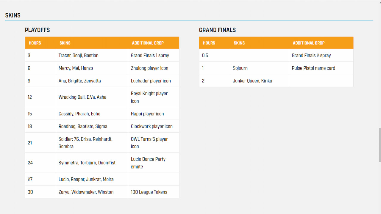Click the HOURS header in Playoffs table

pyautogui.click(x=35, y=43)
